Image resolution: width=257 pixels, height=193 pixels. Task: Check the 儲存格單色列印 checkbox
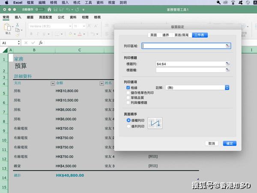pyautogui.click(x=128, y=93)
